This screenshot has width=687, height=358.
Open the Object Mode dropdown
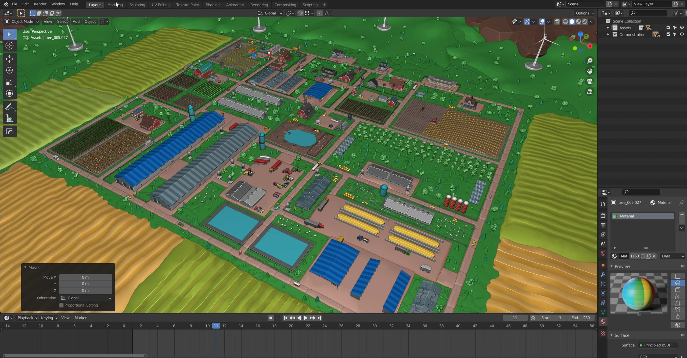[22, 21]
